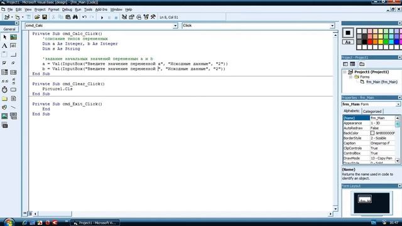The image size is (402, 226).
Task: Switch to Categorized properties tab
Action: click(x=372, y=111)
